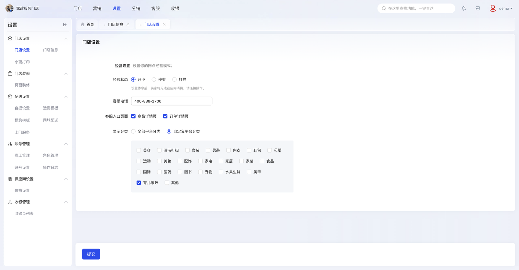Open 员工管理 in the sidebar
519x270 pixels.
pyautogui.click(x=22, y=155)
